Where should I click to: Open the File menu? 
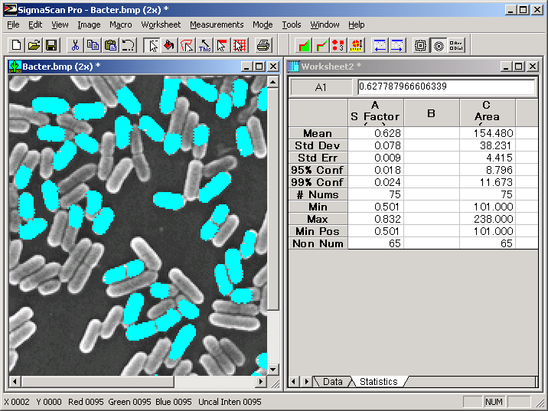coord(13,24)
